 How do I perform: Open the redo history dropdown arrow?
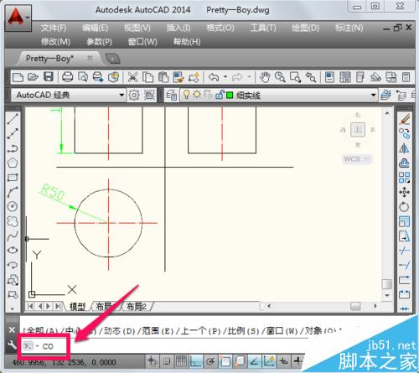coord(249,76)
